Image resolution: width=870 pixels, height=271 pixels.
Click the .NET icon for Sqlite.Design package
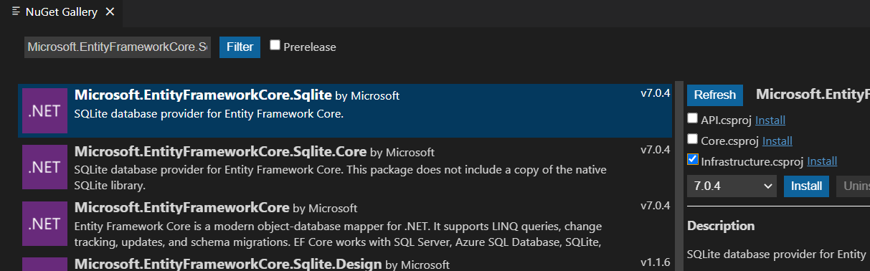(44, 265)
